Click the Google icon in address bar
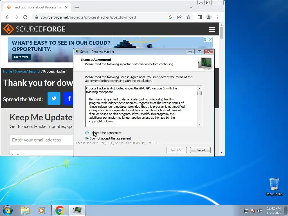The image size is (288, 216). 170,17
